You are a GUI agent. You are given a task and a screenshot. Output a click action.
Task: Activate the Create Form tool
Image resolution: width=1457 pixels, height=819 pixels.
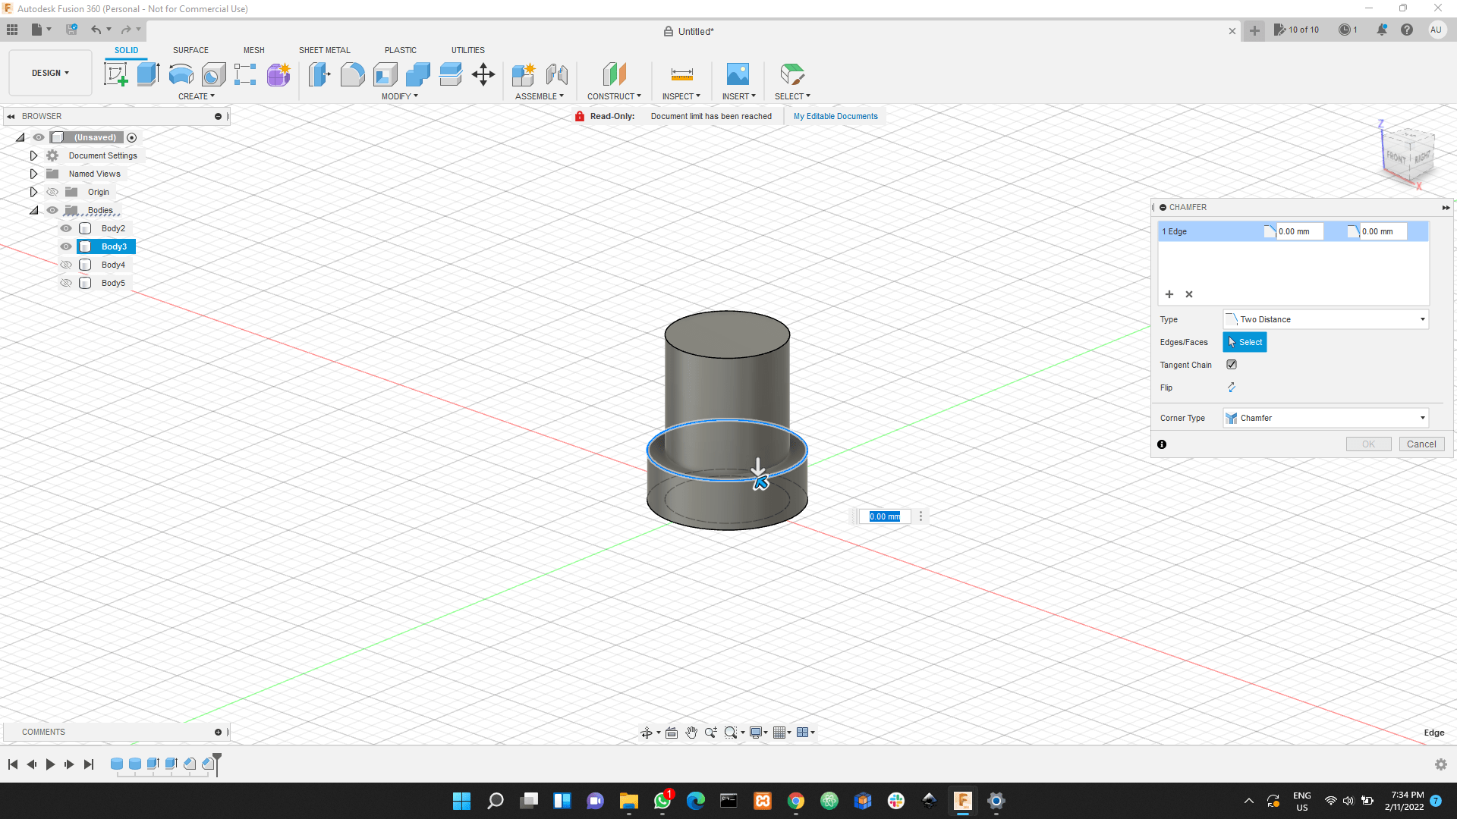pos(278,74)
